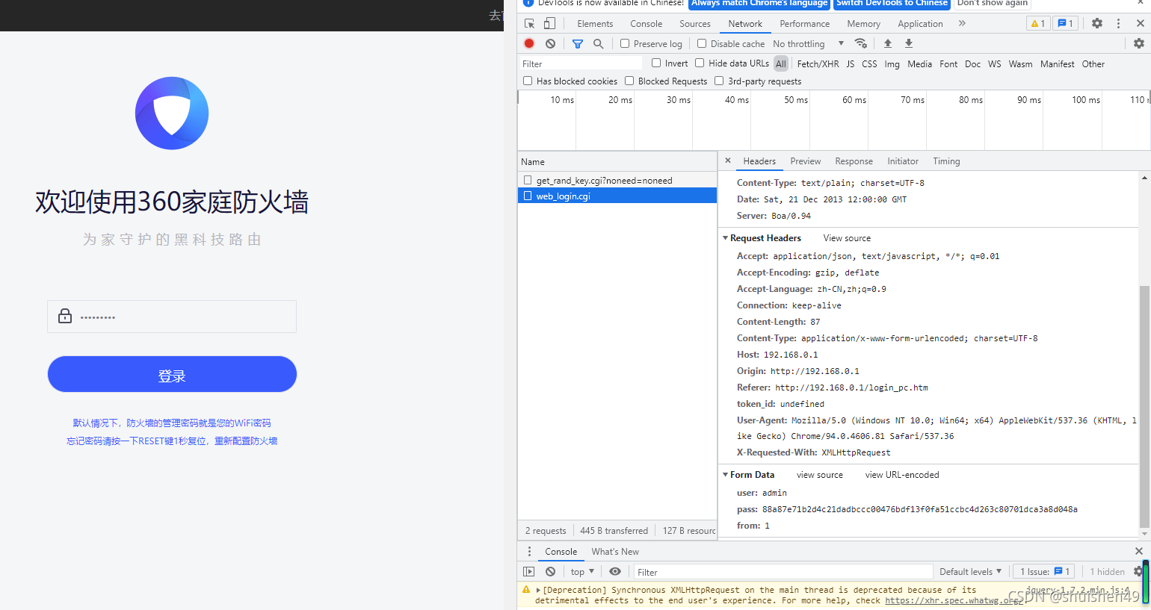This screenshot has height=610, width=1151.
Task: Enable Disable cache checkbox
Action: click(x=701, y=43)
